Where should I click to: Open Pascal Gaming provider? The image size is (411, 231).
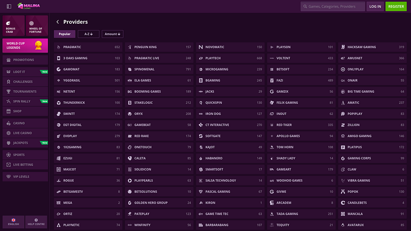(230, 192)
